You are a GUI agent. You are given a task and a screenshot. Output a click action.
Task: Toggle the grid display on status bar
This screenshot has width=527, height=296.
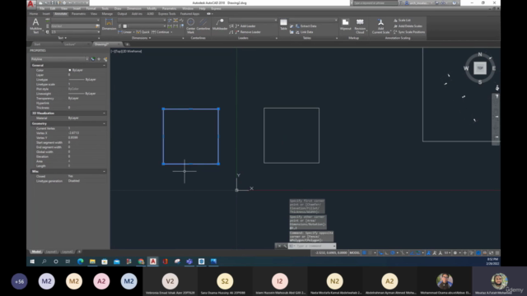[364, 252]
